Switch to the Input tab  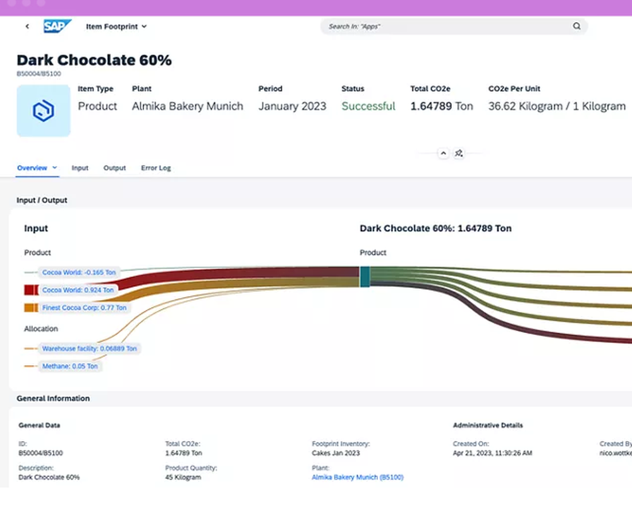pos(80,168)
